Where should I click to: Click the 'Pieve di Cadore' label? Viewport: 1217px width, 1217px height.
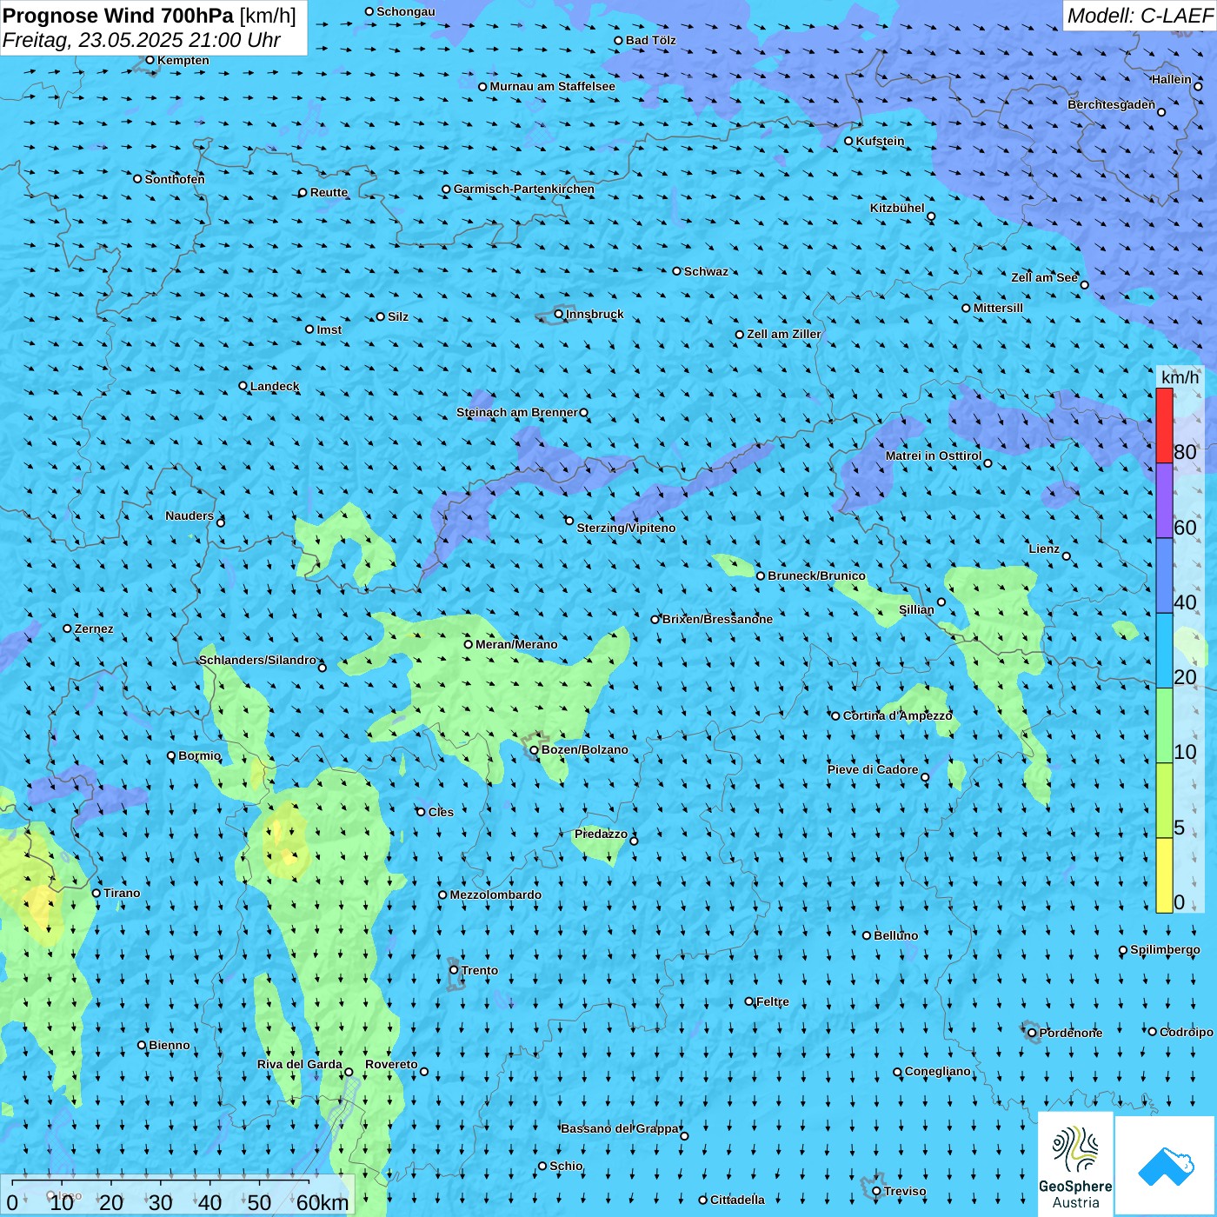pyautogui.click(x=873, y=769)
